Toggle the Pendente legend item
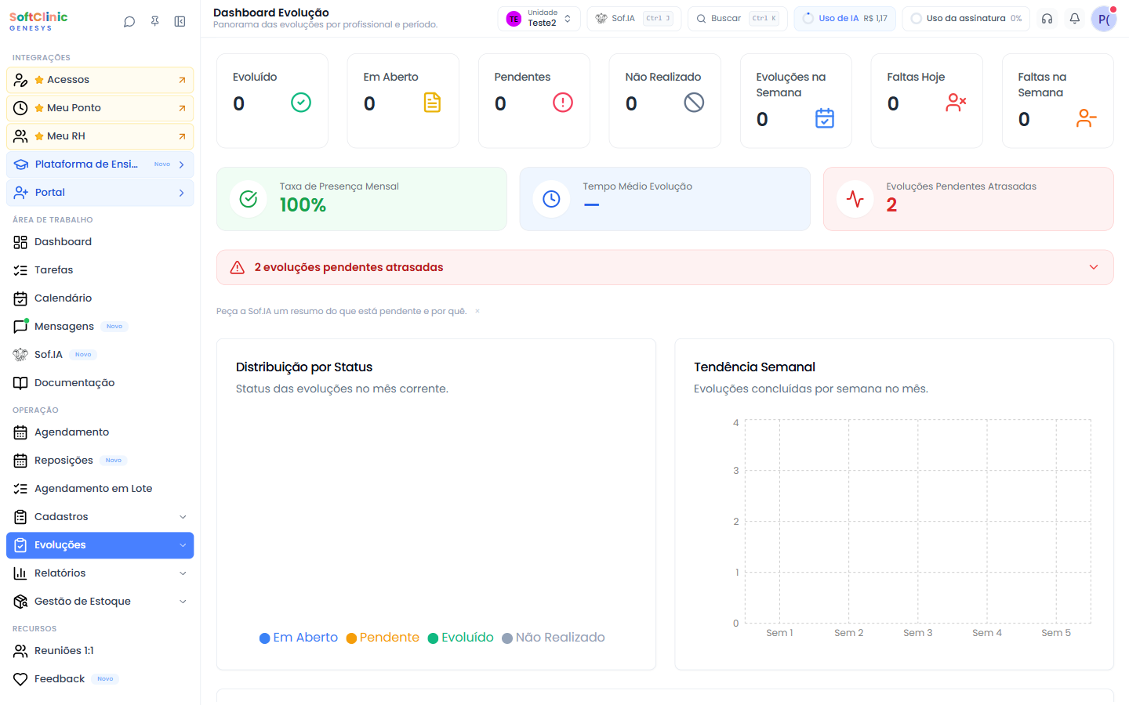Viewport: 1129px width, 705px height. click(383, 638)
